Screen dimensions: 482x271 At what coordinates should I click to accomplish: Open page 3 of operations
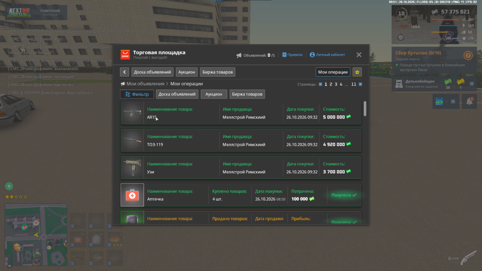[x=336, y=84]
